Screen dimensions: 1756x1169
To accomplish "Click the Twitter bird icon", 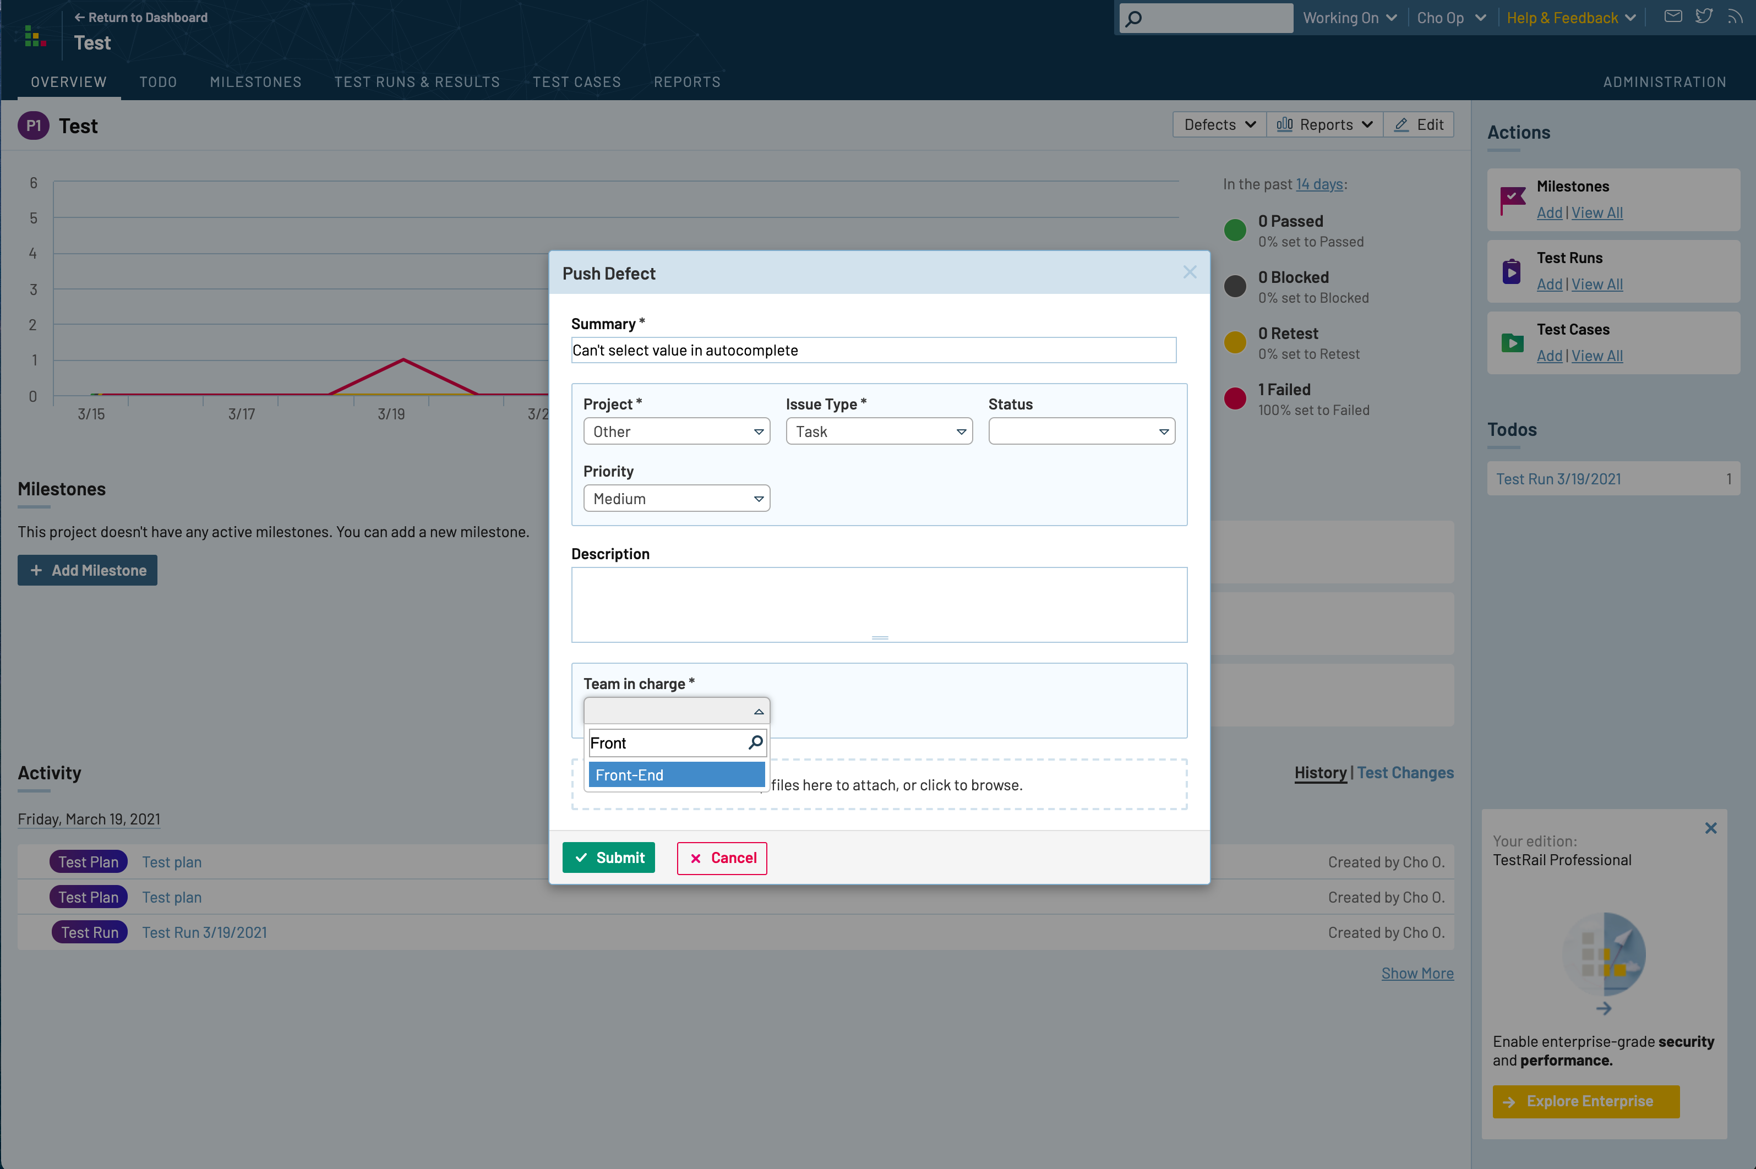I will (x=1704, y=17).
